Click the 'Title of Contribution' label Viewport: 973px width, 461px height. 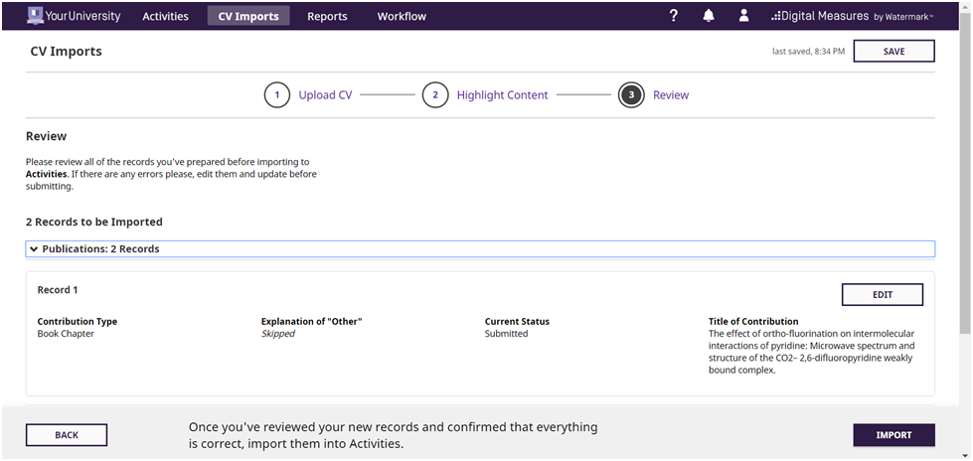pos(753,321)
